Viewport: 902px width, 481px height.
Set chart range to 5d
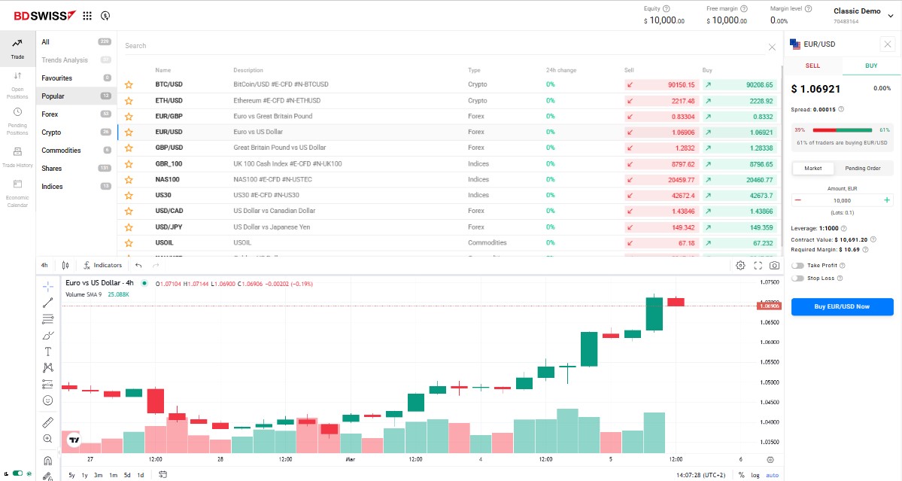click(x=127, y=475)
